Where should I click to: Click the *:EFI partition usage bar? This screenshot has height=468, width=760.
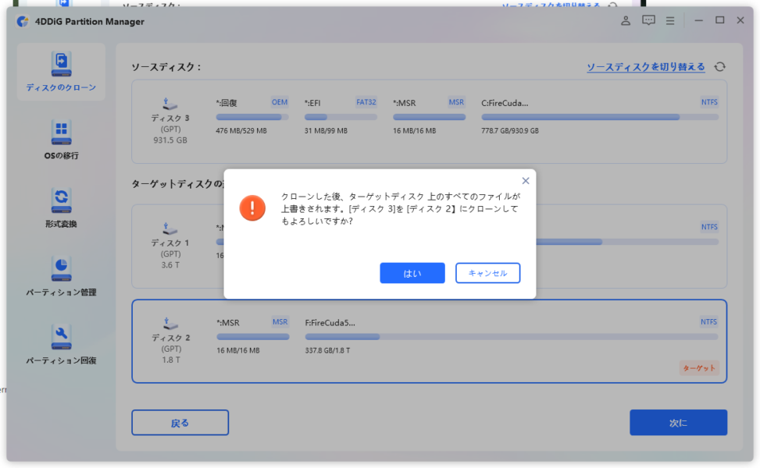point(341,117)
